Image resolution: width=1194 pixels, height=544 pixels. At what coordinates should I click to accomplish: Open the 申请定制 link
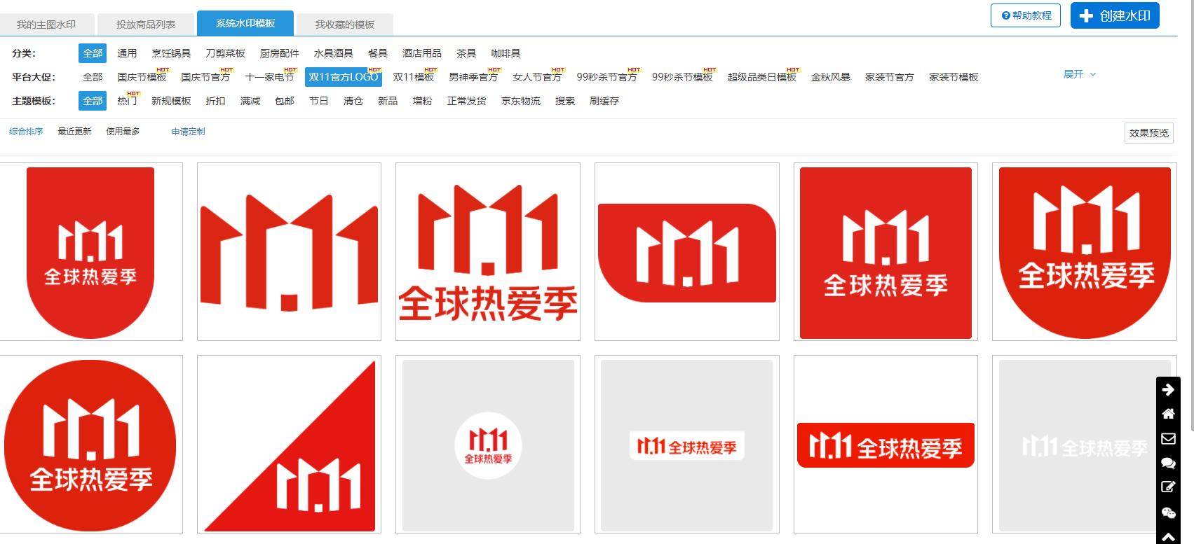click(x=188, y=132)
